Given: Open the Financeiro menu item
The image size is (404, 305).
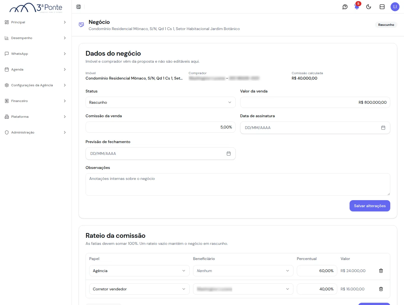Looking at the screenshot, I should click(x=36, y=101).
